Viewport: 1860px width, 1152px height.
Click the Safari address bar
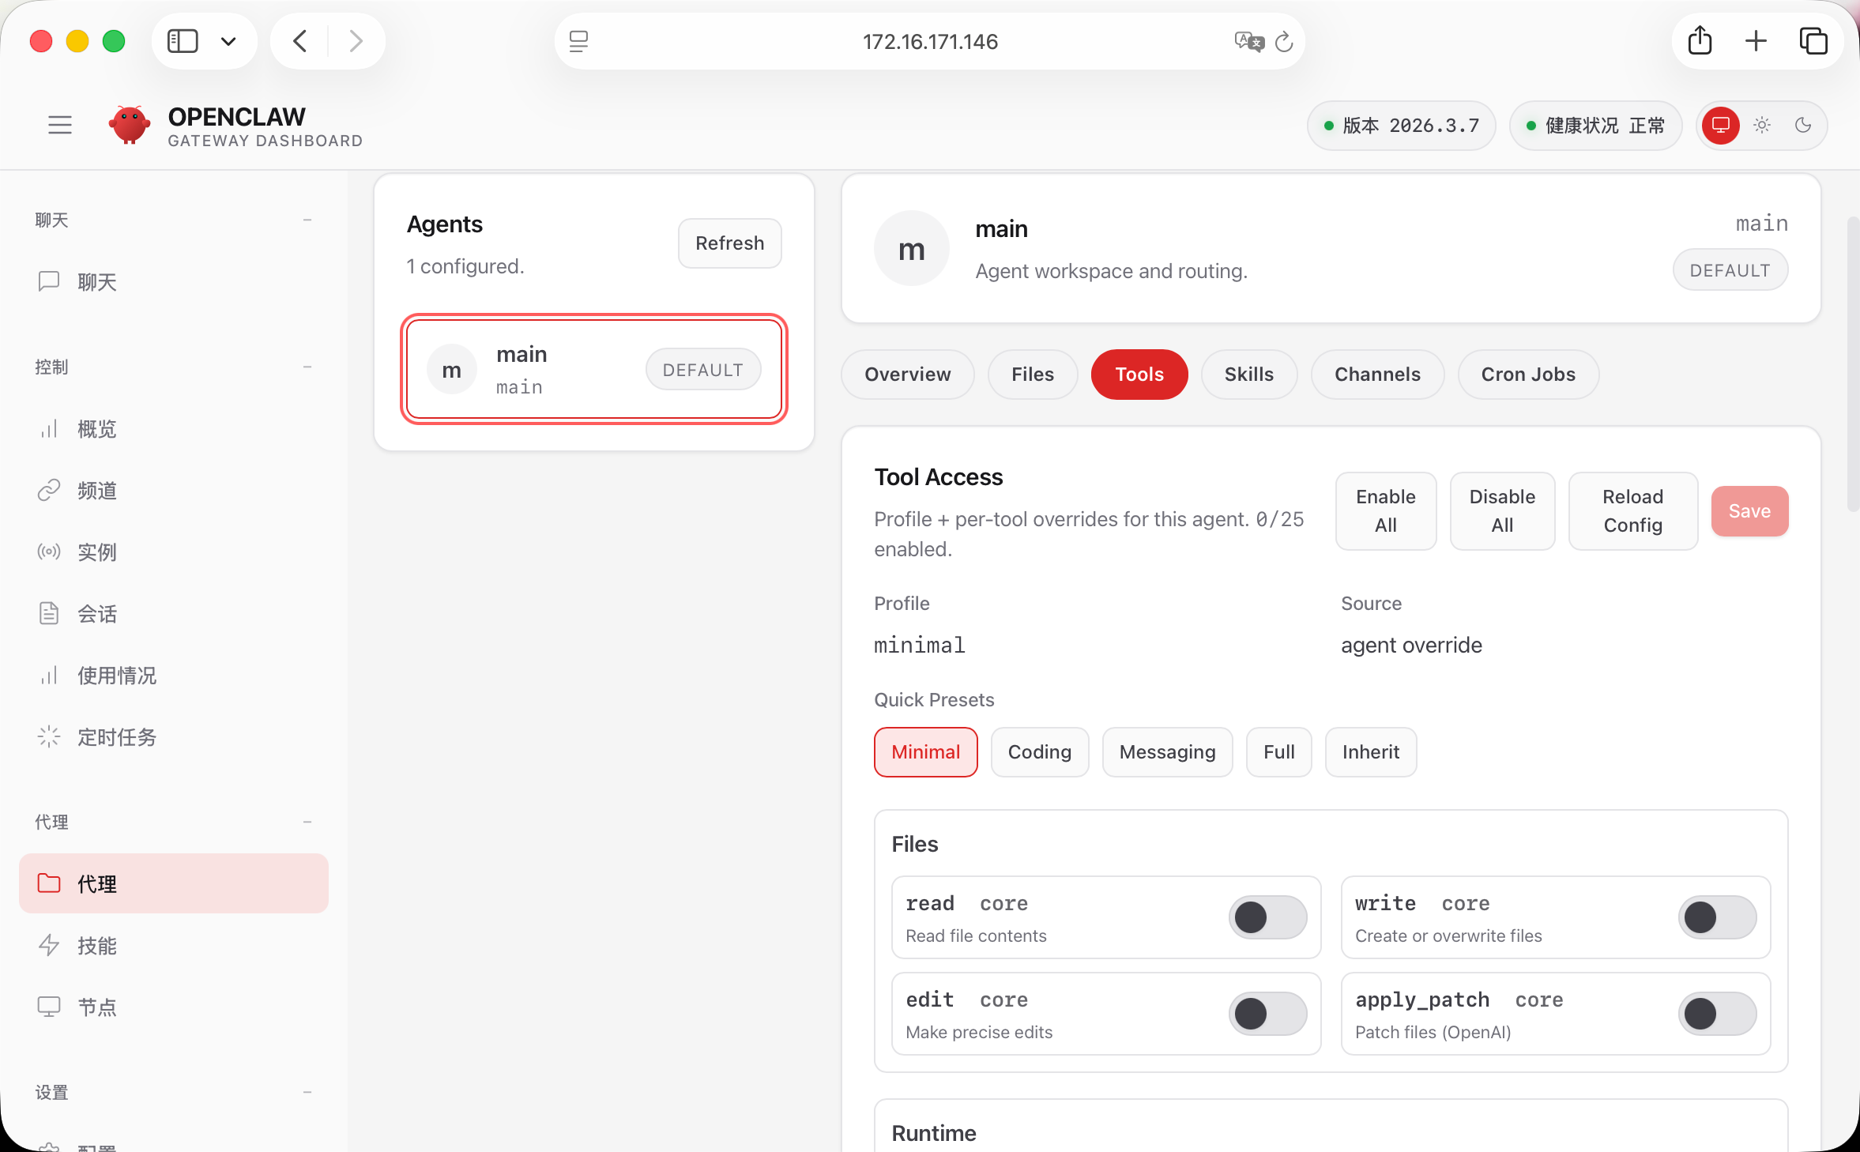tap(929, 41)
